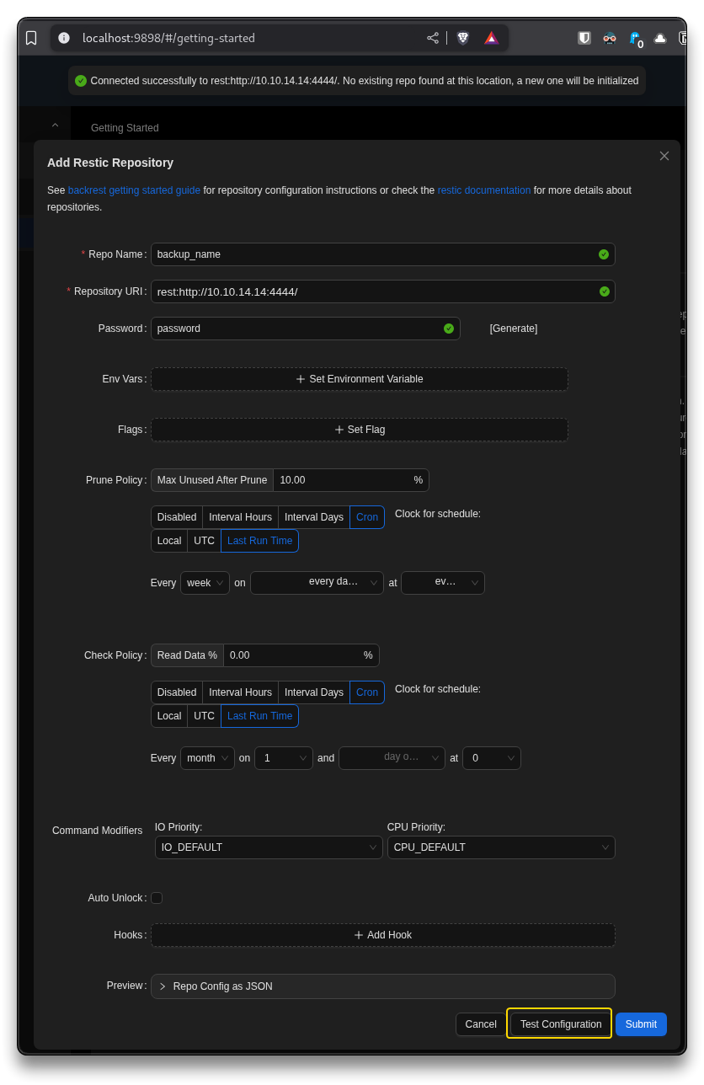The width and height of the screenshot is (704, 1085).
Task: Select Cron mode for Check Policy
Action: [367, 692]
